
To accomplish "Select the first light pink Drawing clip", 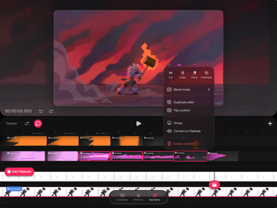I will [23, 156].
